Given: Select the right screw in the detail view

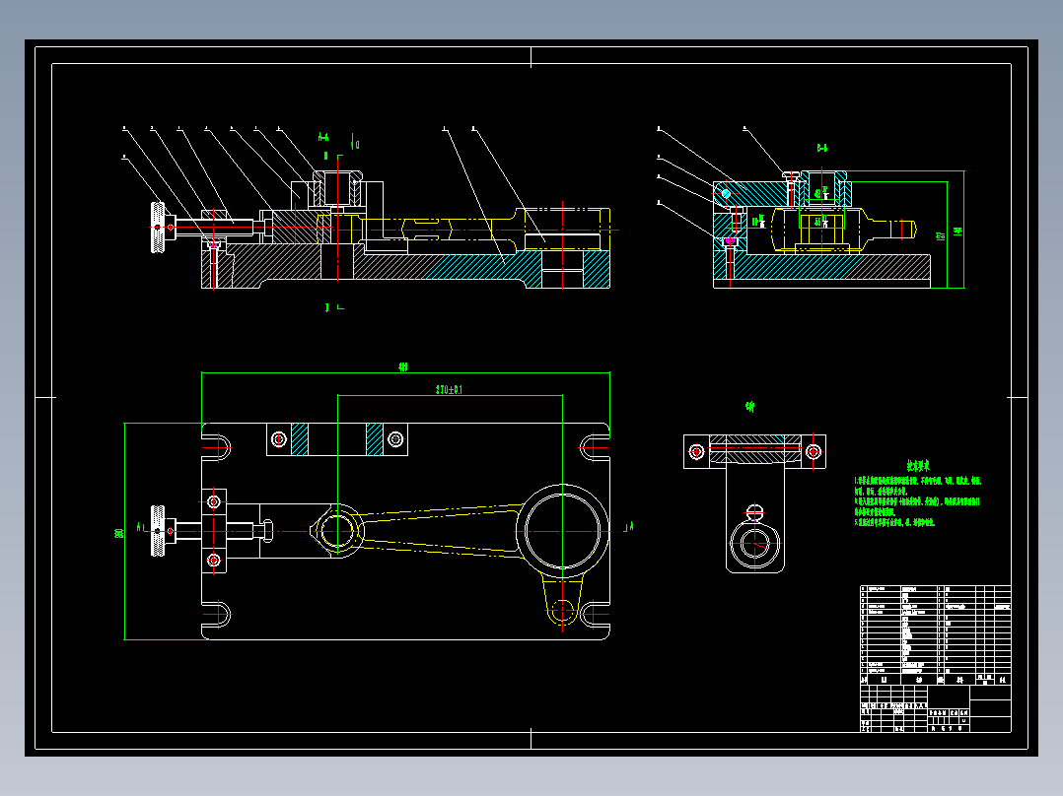Looking at the screenshot, I should [813, 451].
